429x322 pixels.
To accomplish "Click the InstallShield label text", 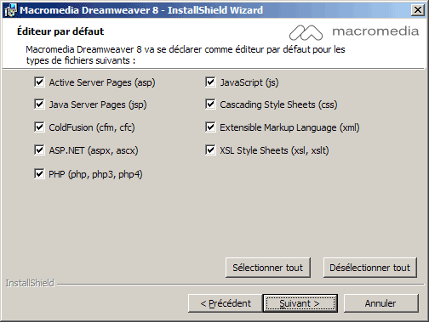I will point(30,283).
